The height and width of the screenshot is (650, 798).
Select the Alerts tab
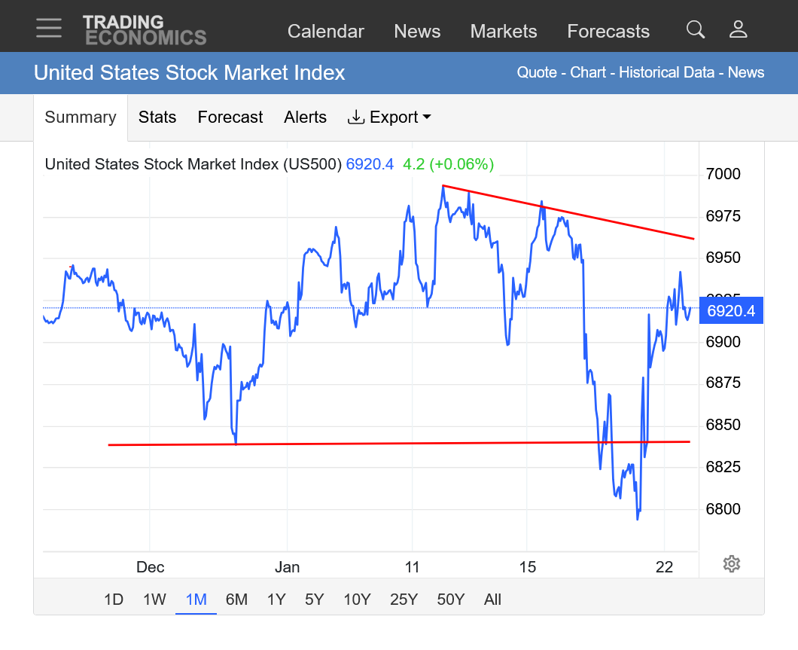pos(305,117)
